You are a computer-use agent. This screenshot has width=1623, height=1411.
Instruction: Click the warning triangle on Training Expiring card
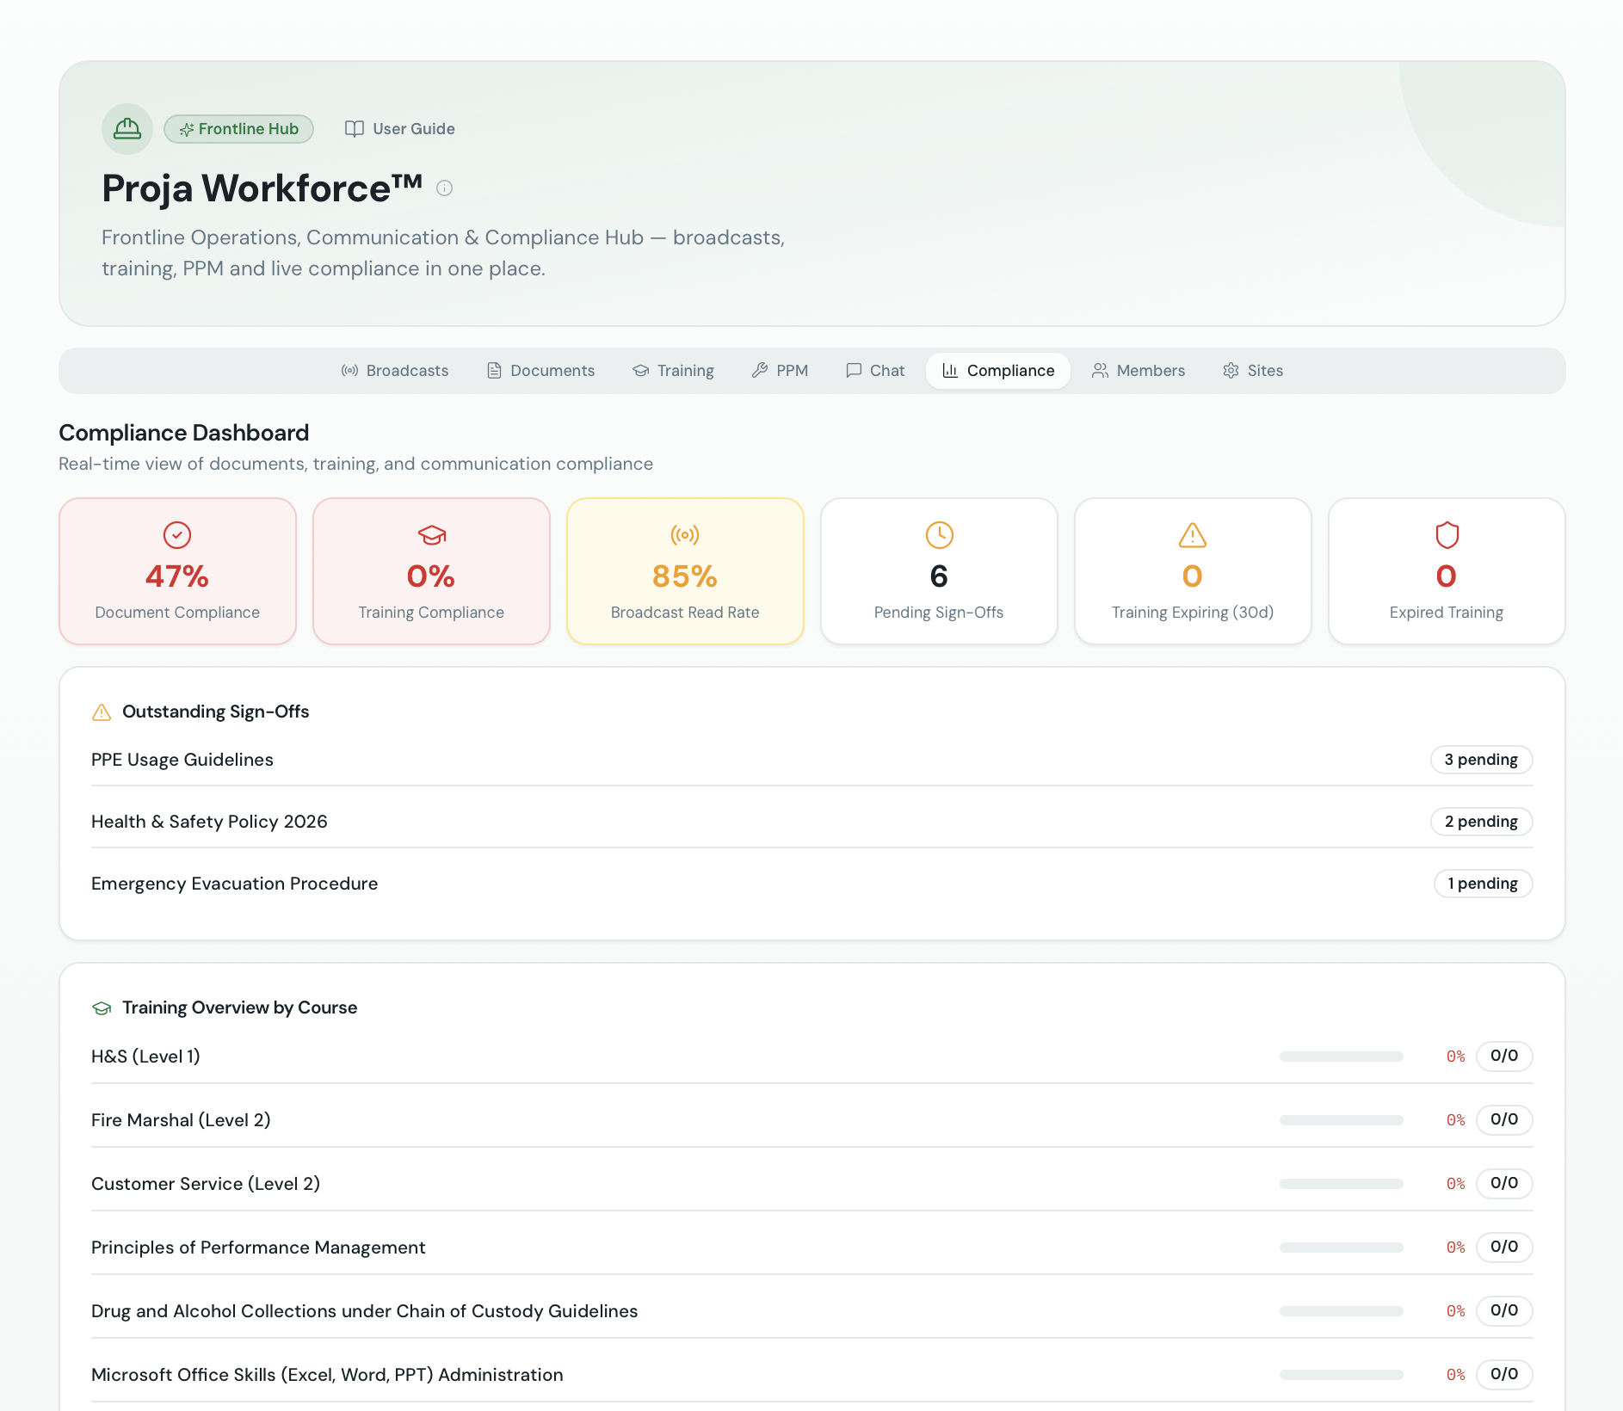(x=1193, y=535)
